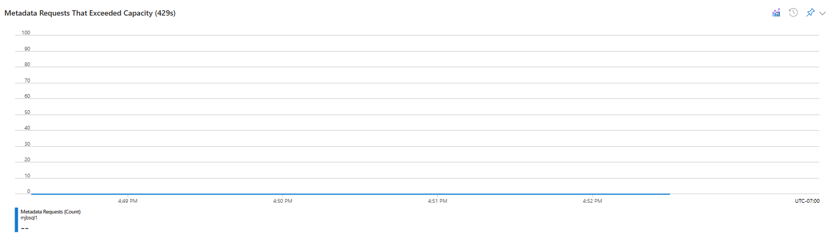Pin this chart to dashboard

click(810, 13)
